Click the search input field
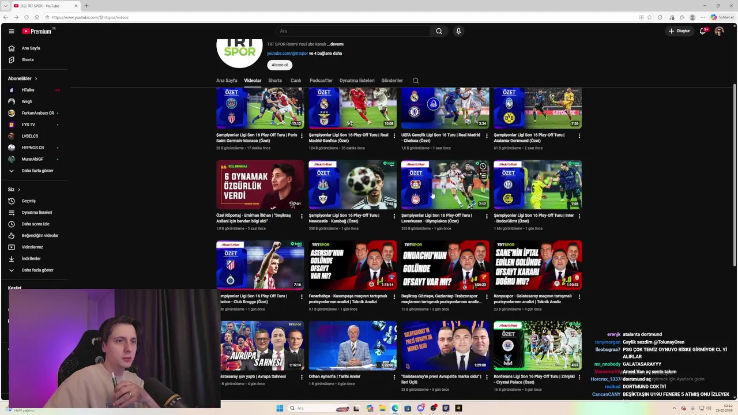The height and width of the screenshot is (415, 738). 352,31
